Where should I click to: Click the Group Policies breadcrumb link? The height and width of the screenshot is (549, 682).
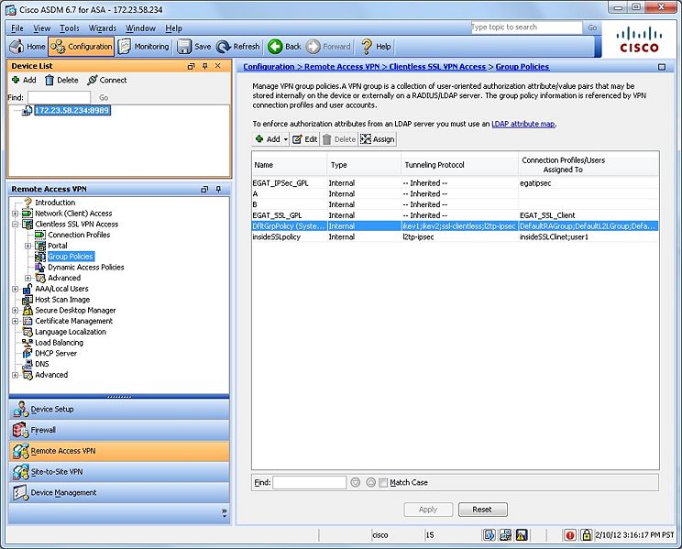(522, 67)
